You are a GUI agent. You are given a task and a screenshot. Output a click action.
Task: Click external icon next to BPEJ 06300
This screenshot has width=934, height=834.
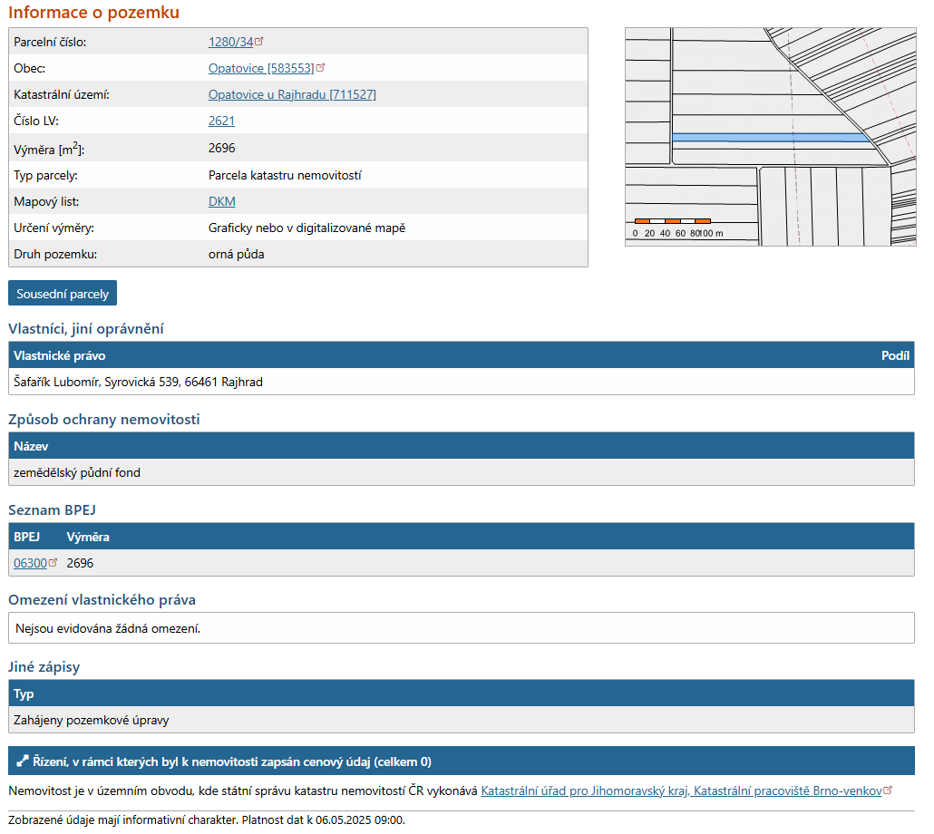click(53, 562)
